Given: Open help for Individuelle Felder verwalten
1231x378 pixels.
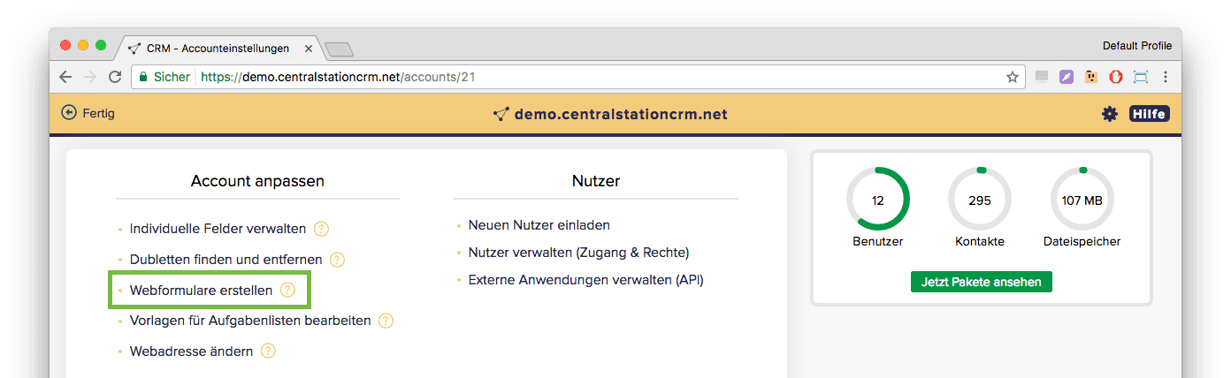Looking at the screenshot, I should [x=321, y=229].
